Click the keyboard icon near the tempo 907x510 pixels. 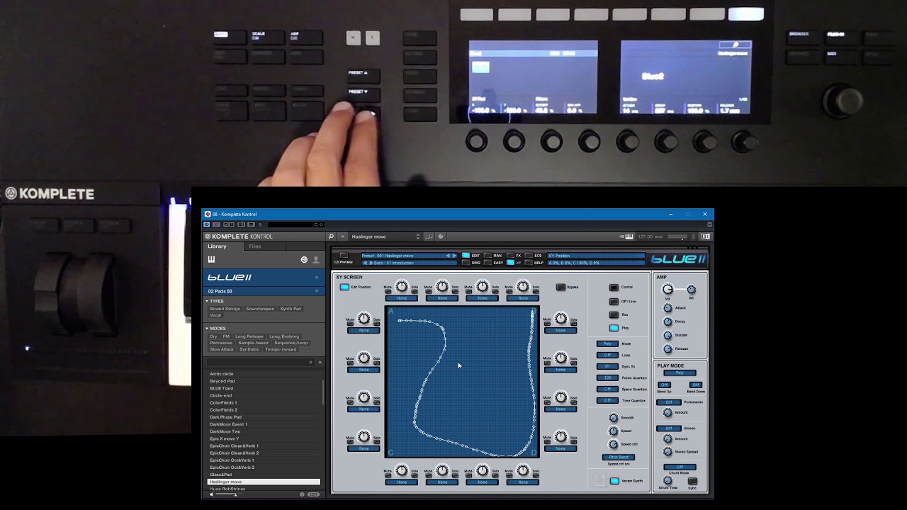coord(629,237)
